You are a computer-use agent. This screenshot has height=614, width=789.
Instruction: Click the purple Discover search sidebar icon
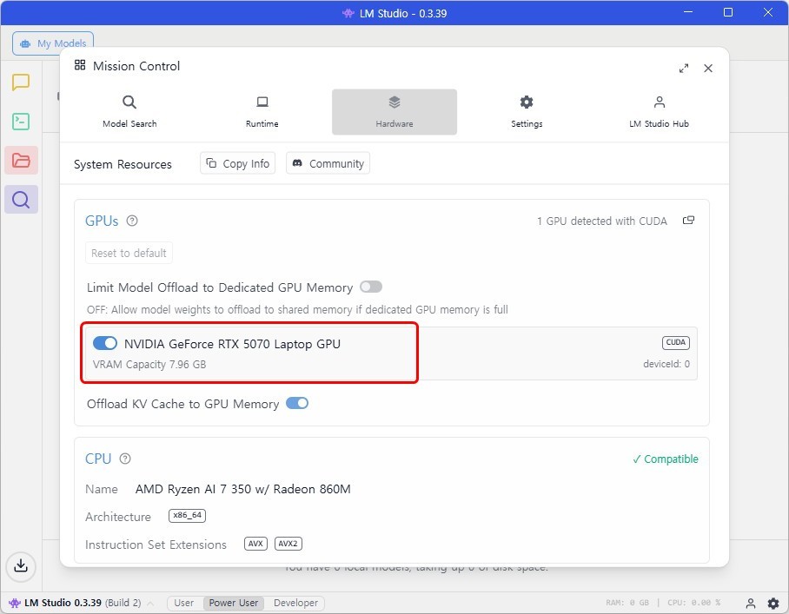(21, 200)
